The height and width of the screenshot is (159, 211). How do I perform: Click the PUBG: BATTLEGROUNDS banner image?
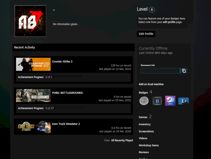[33, 95]
